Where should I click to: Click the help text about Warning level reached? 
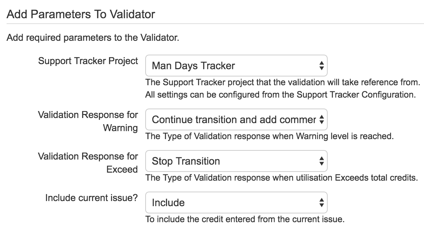(270, 136)
